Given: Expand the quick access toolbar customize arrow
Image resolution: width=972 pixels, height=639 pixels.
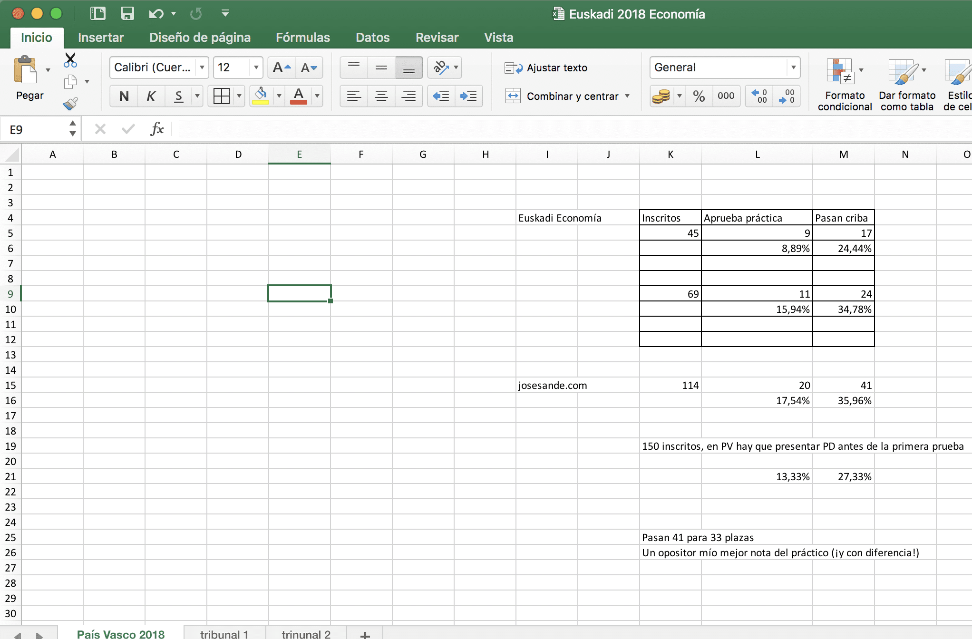Looking at the screenshot, I should [x=225, y=13].
